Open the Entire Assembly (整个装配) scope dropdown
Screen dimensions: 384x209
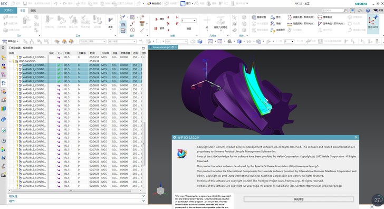[x=122, y=41]
